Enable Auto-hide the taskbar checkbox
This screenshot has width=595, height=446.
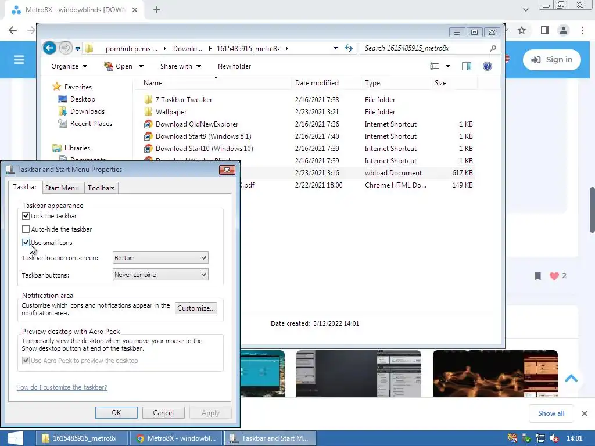[x=26, y=229]
